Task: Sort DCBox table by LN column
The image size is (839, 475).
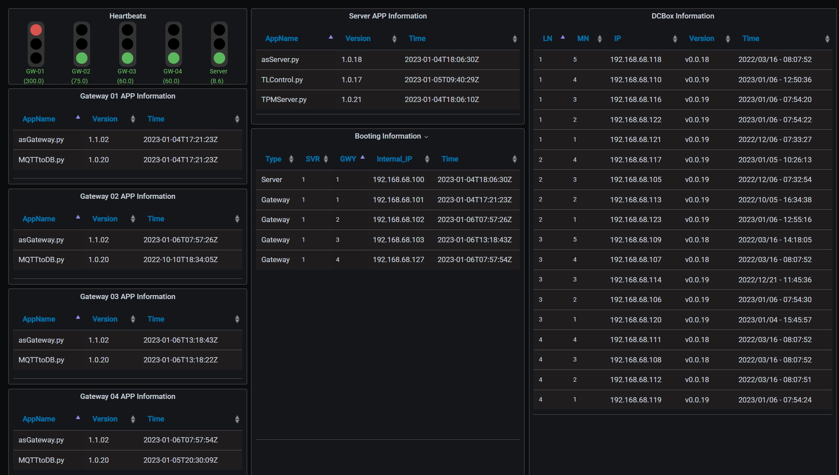Action: [x=547, y=39]
